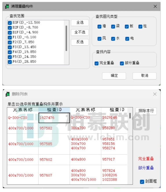Click the red 完全重叠 legend label
The width and height of the screenshot is (166, 192).
click(x=146, y=159)
